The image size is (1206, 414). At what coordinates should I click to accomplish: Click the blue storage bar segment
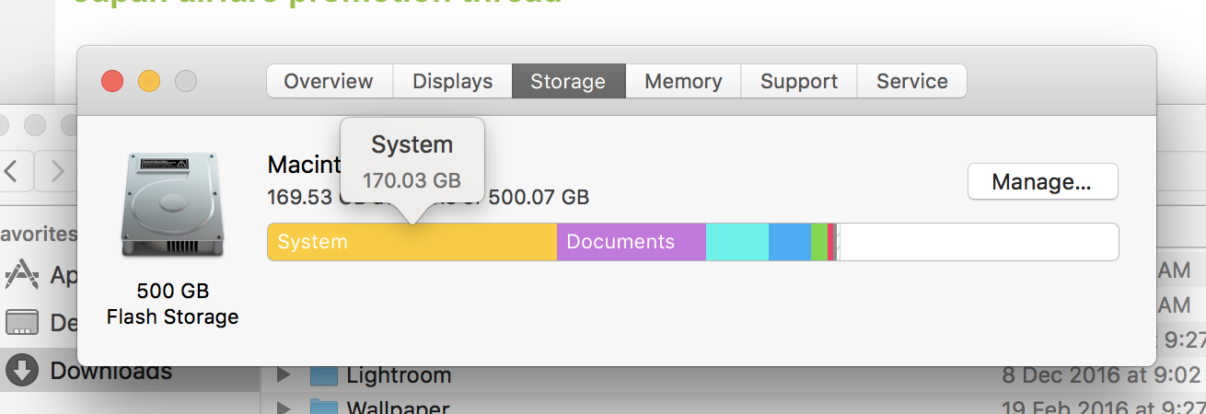789,243
